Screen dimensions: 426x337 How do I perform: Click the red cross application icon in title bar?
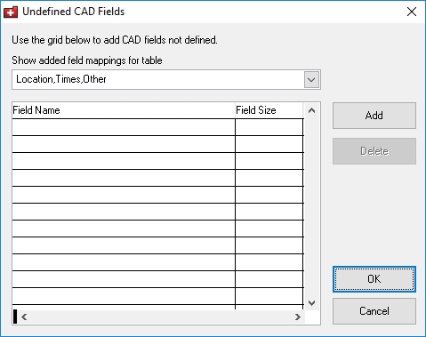tap(11, 12)
